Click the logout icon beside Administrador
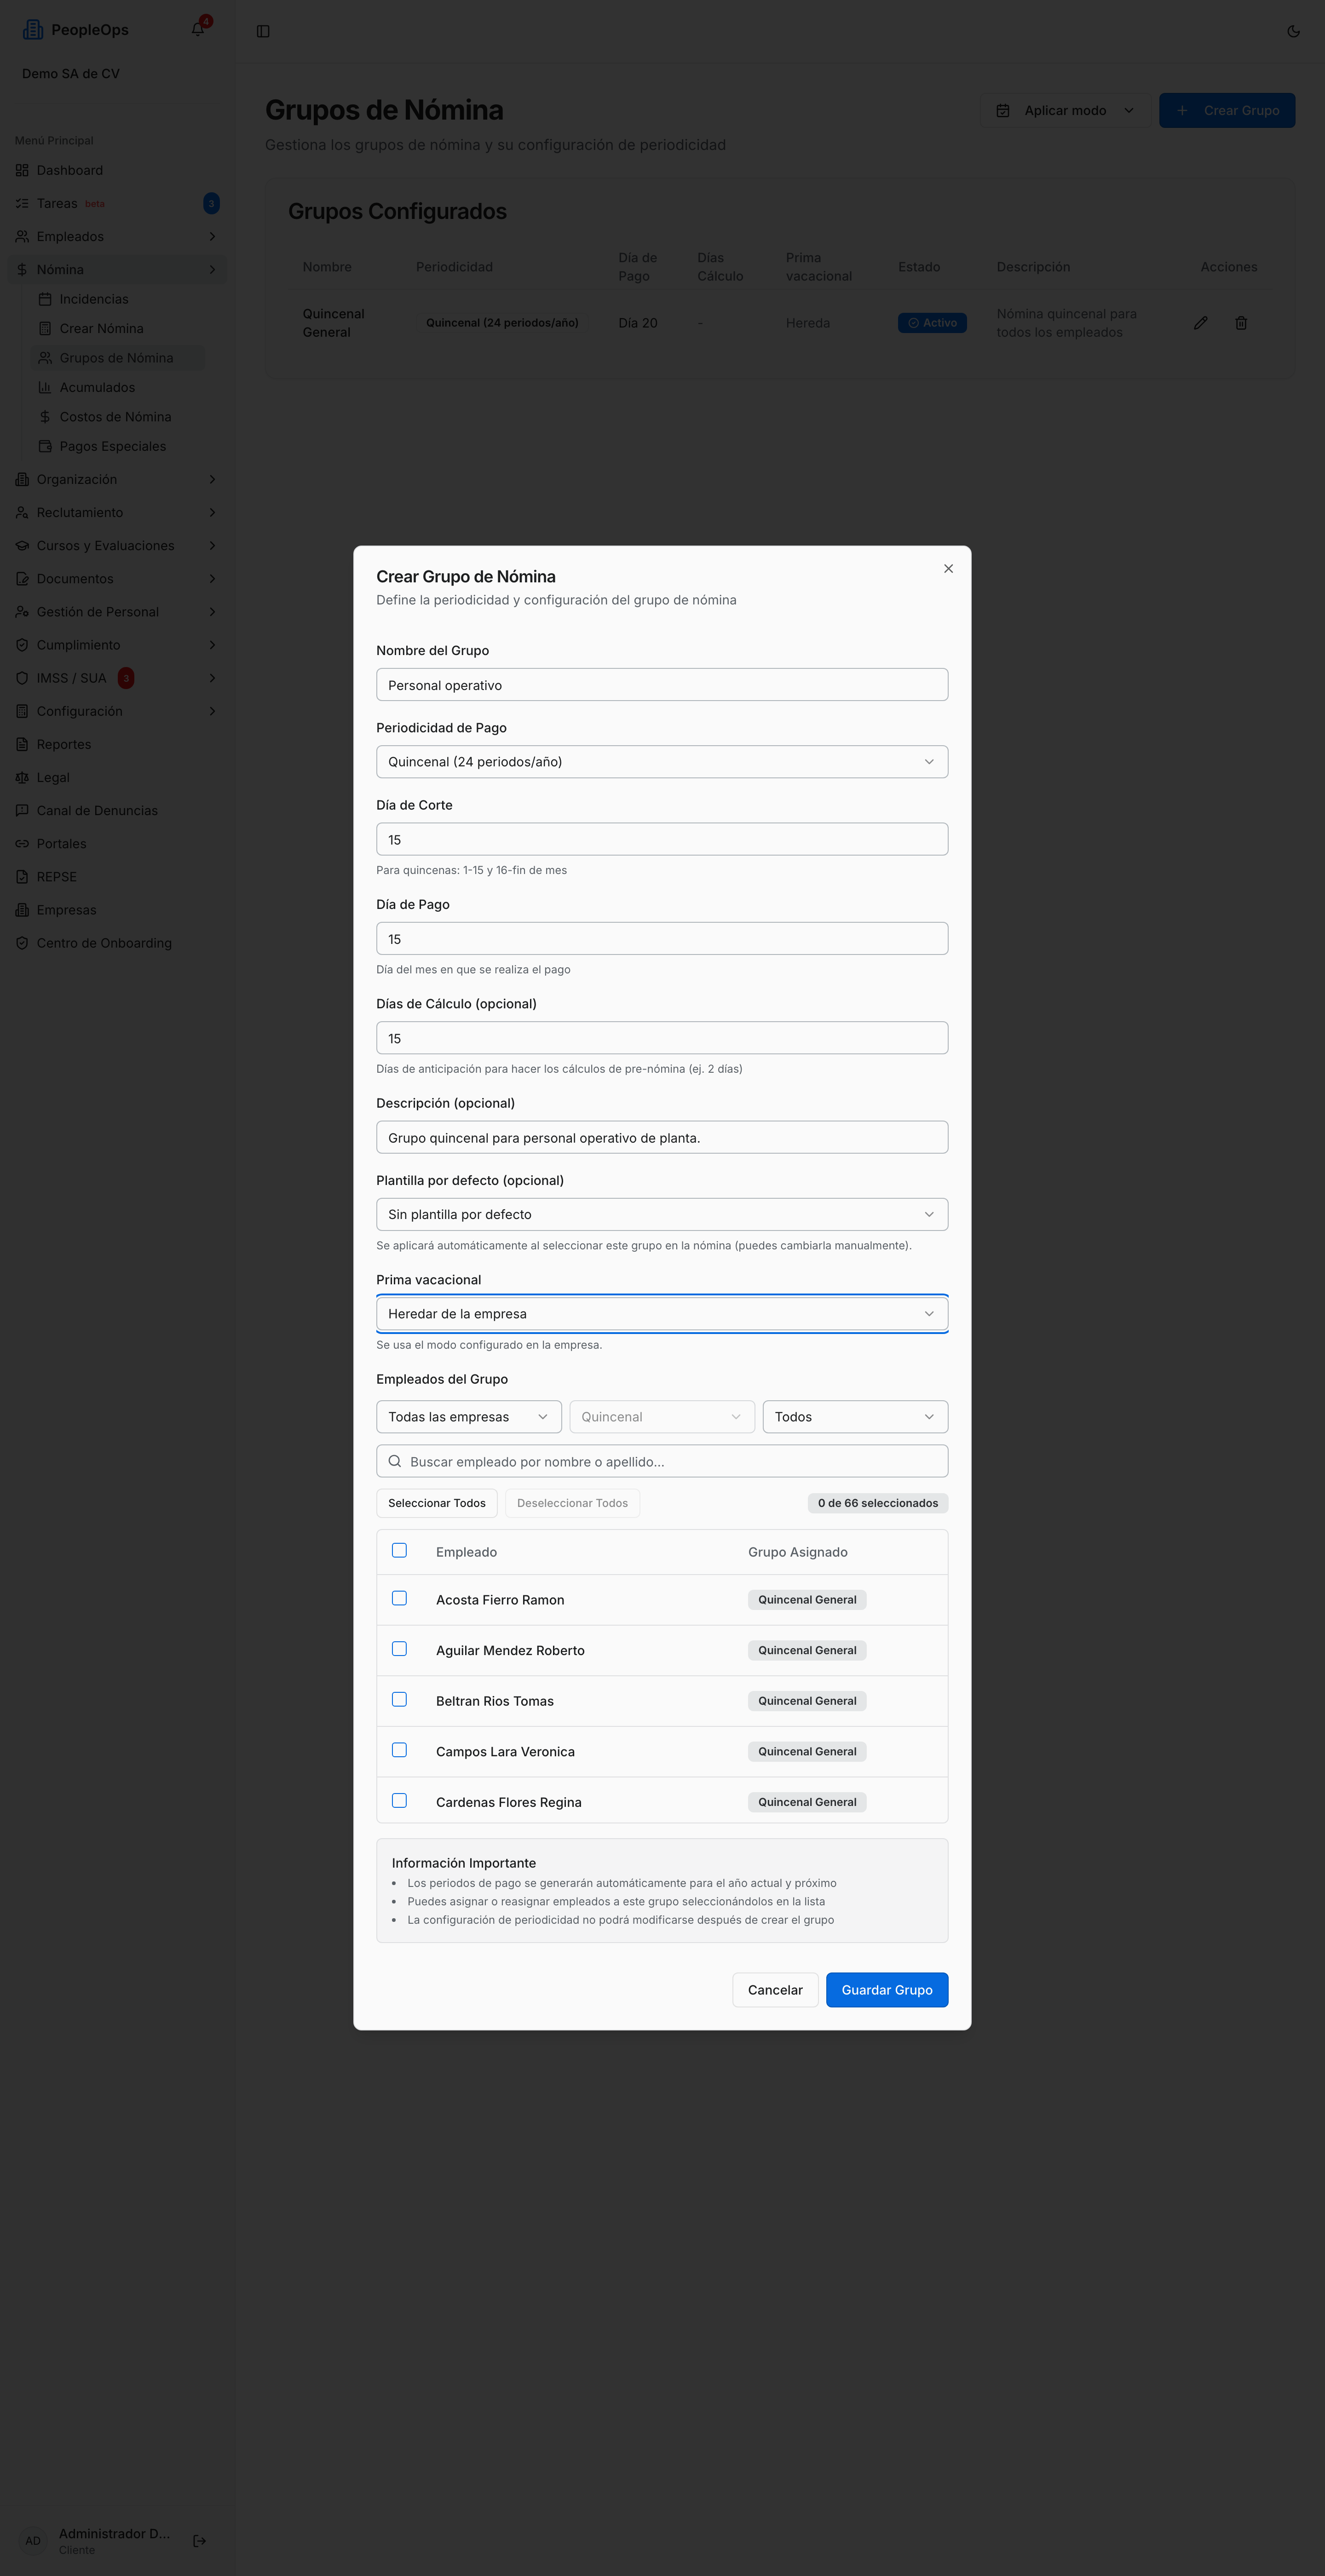The image size is (1325, 2576). [x=199, y=2540]
